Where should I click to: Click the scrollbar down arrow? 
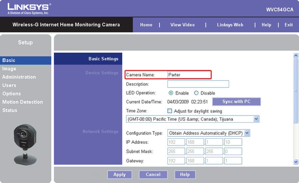tap(296, 162)
